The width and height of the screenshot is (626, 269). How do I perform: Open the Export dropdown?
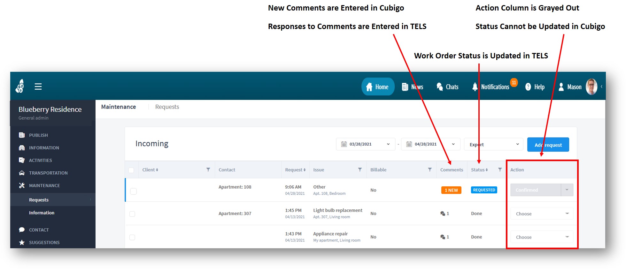pos(494,144)
